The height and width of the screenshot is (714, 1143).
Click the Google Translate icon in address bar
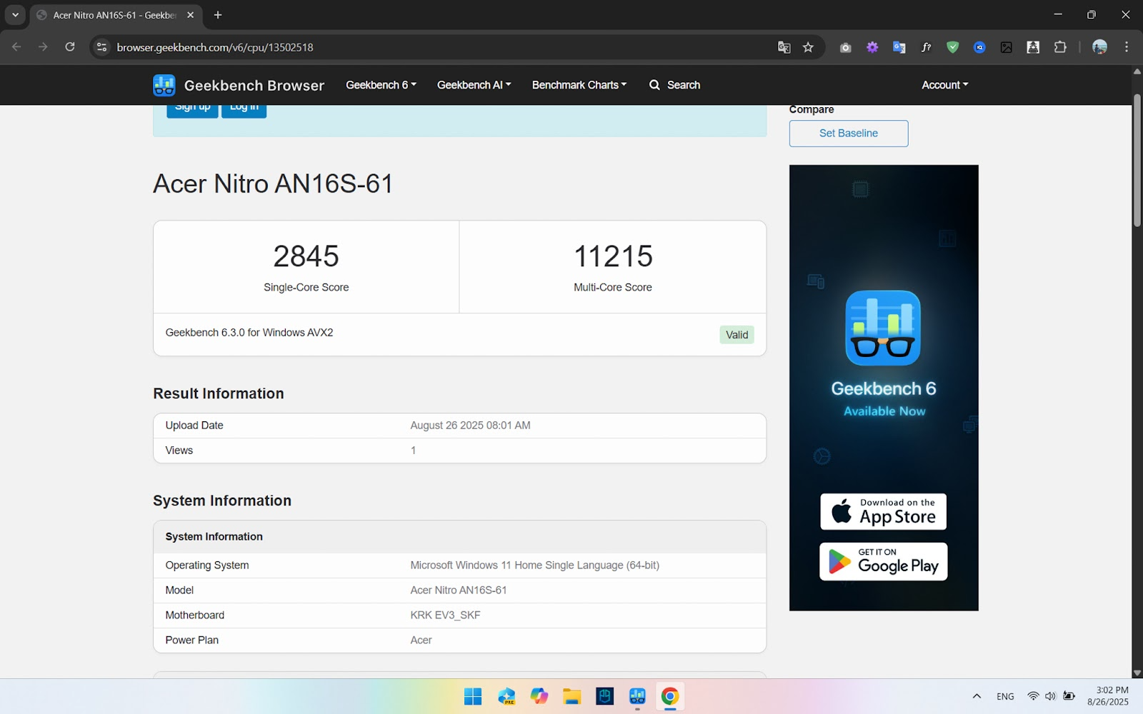[784, 47]
